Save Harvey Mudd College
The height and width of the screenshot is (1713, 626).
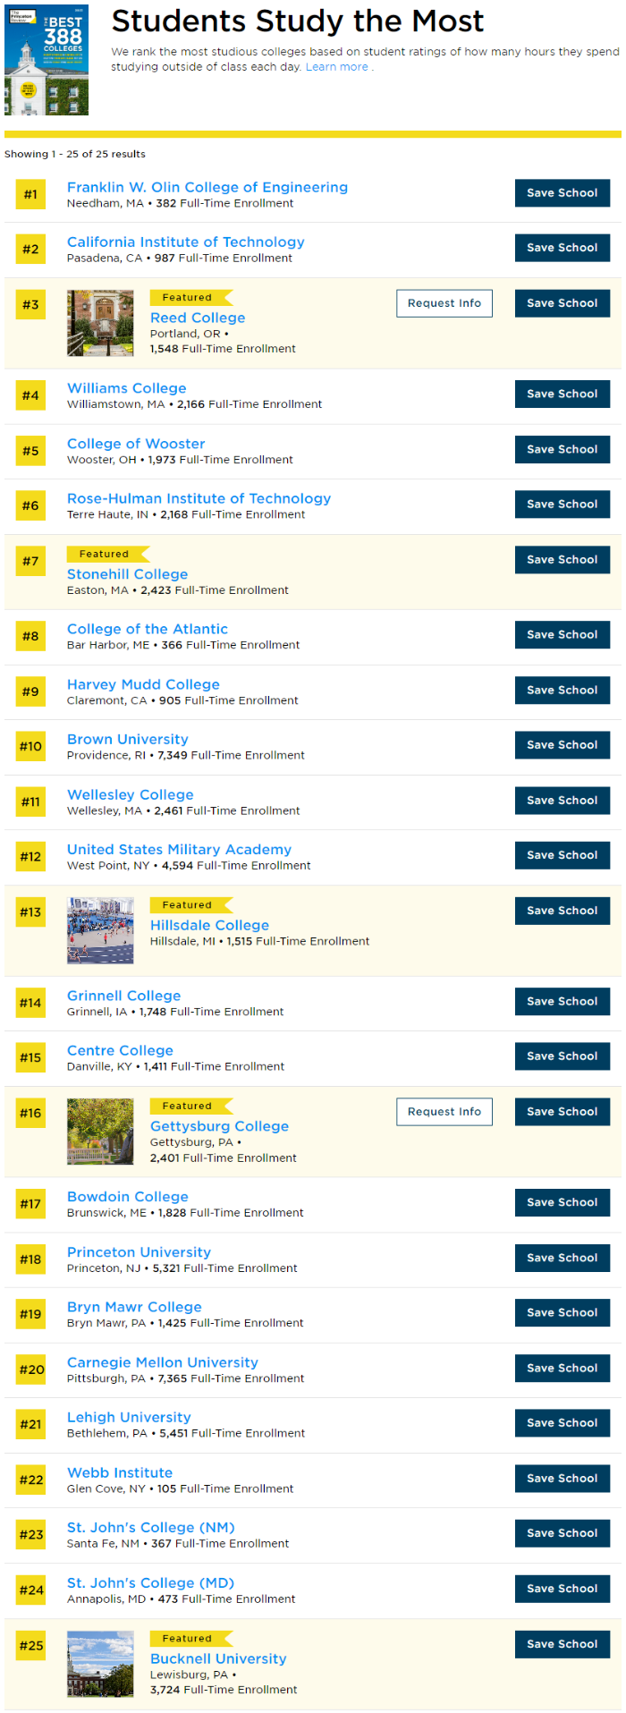(x=563, y=690)
